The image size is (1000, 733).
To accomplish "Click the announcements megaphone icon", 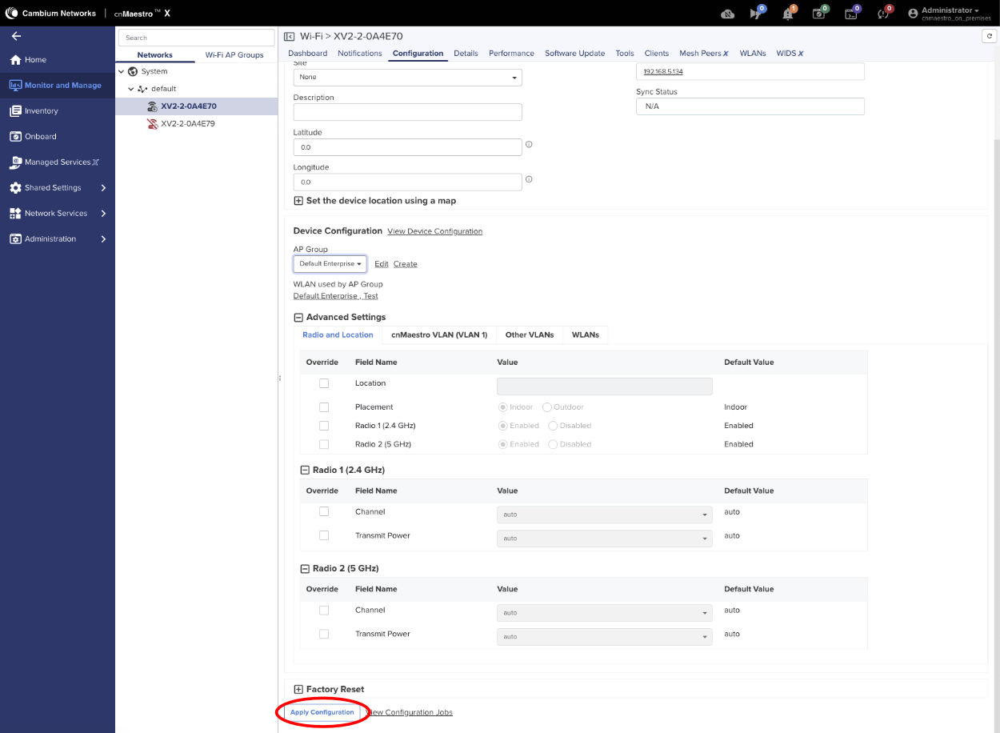I will click(756, 14).
